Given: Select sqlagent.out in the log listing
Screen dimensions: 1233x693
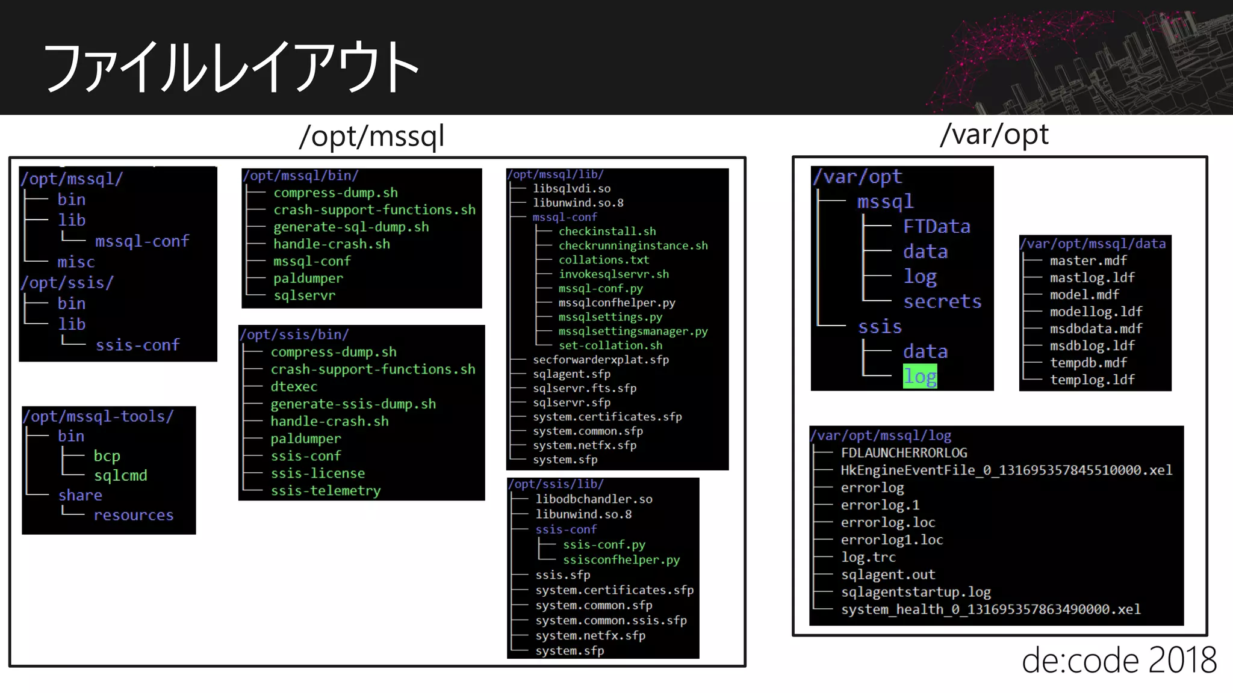Looking at the screenshot, I should [x=887, y=575].
